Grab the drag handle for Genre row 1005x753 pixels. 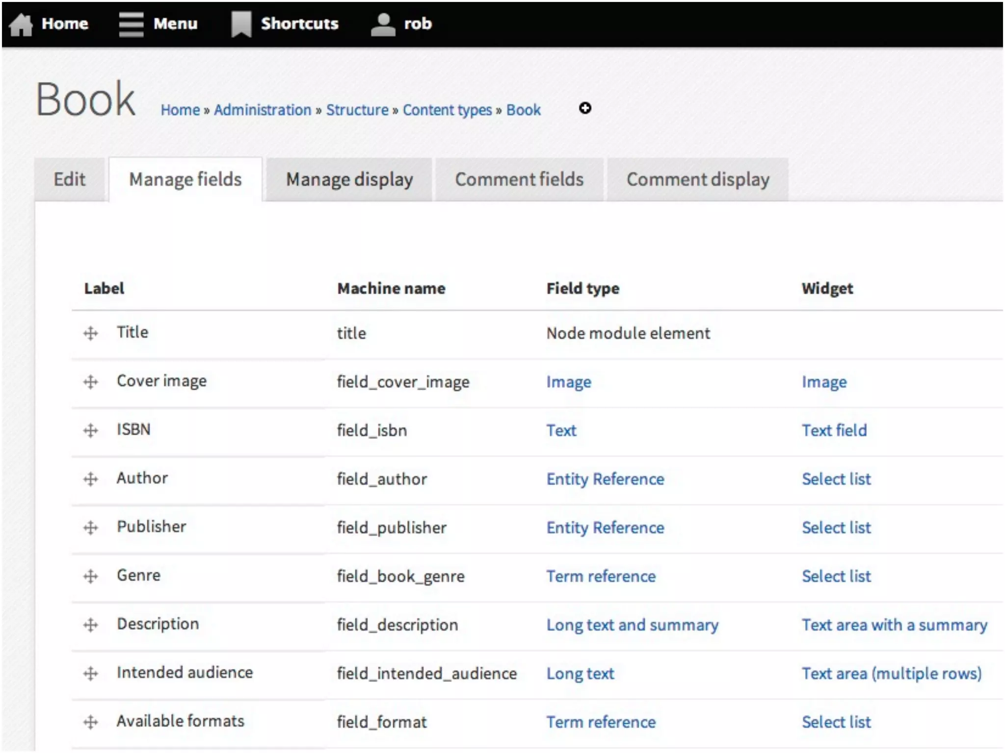(91, 576)
